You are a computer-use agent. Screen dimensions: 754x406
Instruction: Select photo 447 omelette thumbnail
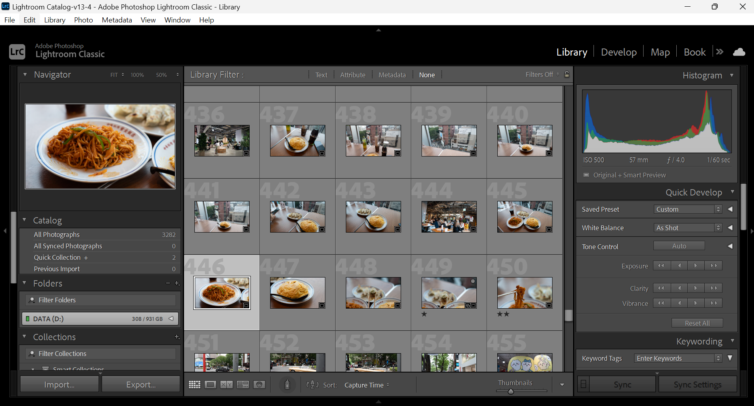pyautogui.click(x=298, y=293)
